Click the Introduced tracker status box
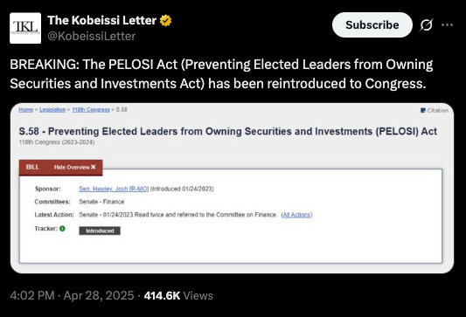 click(x=100, y=231)
